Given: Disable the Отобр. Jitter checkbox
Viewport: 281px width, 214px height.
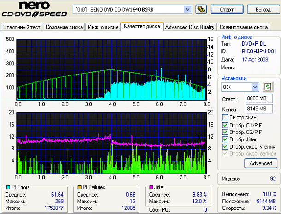Looking at the screenshot, I should (x=225, y=139).
